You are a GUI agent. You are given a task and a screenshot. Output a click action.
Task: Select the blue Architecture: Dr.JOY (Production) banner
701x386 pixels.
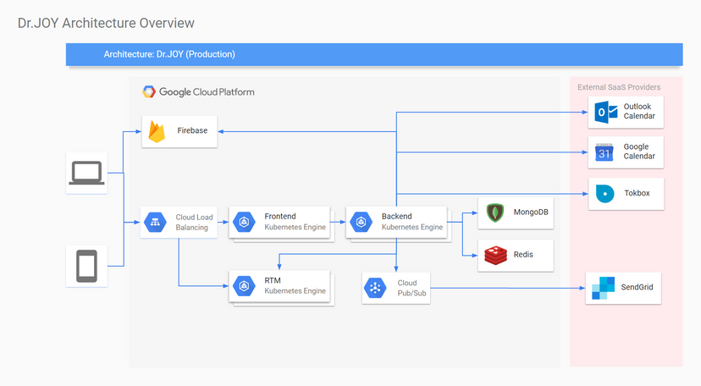[373, 54]
